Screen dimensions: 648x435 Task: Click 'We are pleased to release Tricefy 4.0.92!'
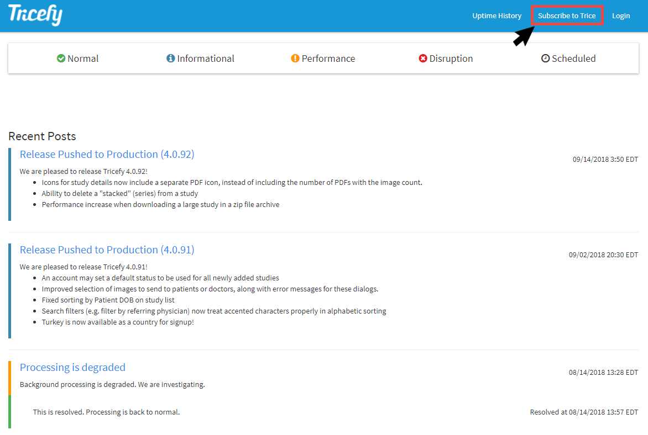[83, 171]
